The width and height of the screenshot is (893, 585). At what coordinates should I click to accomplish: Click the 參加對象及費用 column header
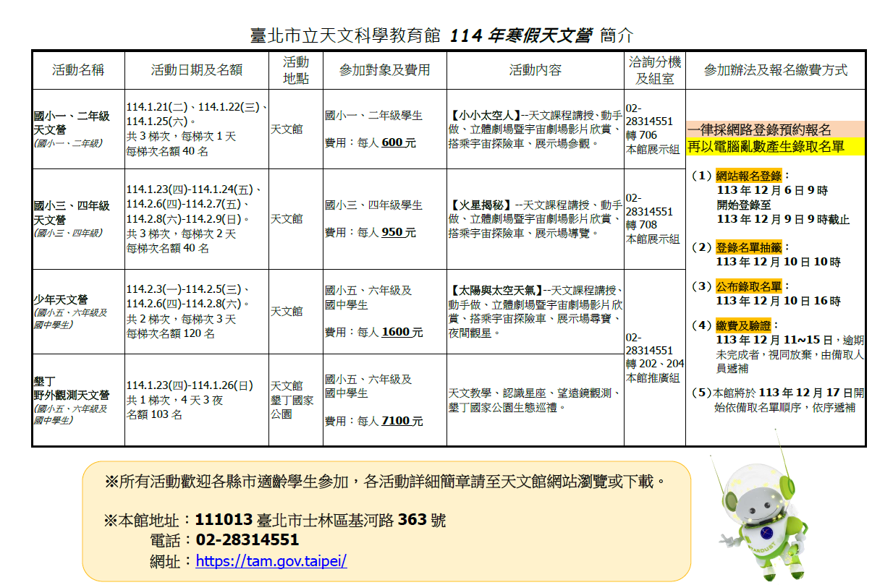(x=384, y=70)
